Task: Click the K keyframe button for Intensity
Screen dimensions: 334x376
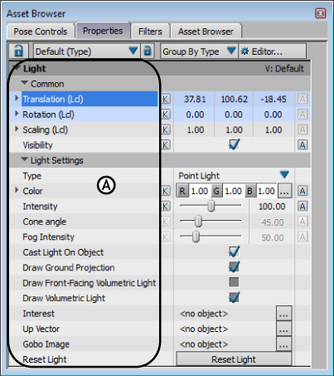Action: coord(165,206)
